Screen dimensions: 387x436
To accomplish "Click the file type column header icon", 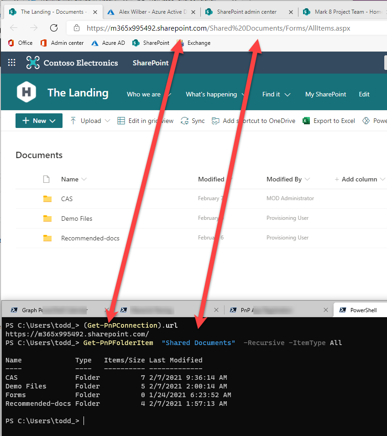I will [47, 179].
